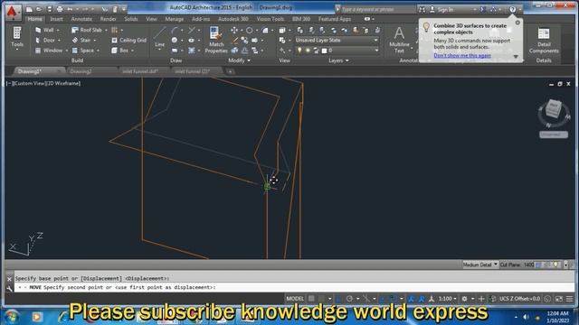This screenshot has width=579, height=325.
Task: Open Detail Components tool
Action: coord(544,40)
